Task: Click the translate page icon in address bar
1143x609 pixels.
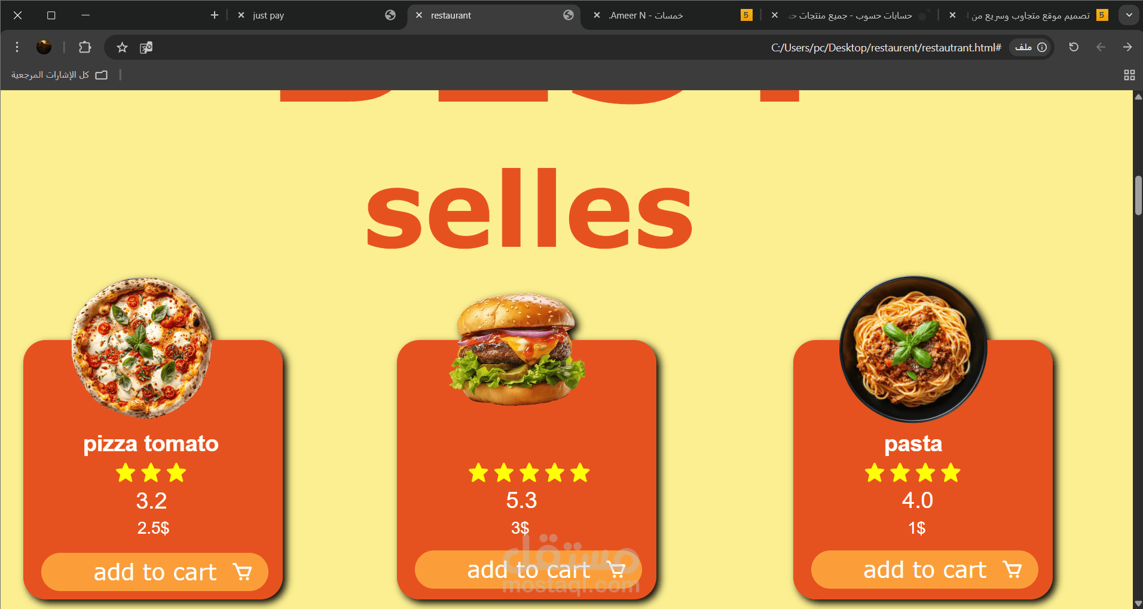Action: tap(146, 47)
